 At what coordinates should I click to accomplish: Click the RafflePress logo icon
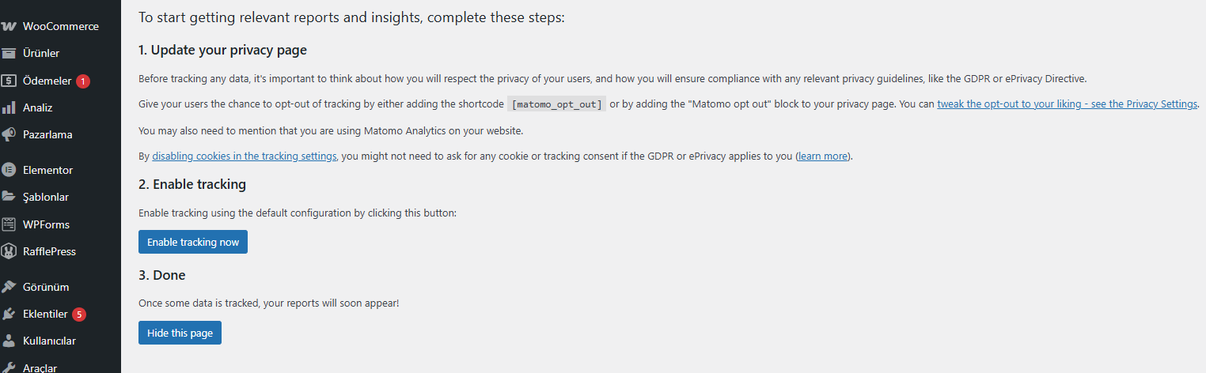click(9, 251)
